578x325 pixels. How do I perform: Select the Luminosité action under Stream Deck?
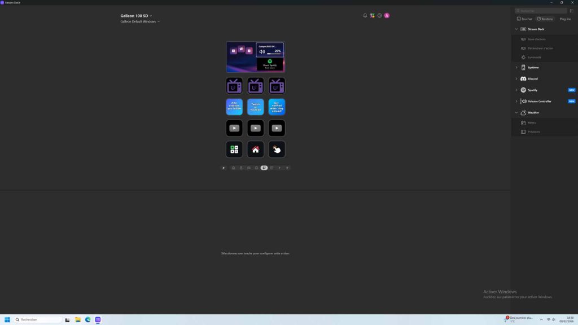pyautogui.click(x=533, y=57)
